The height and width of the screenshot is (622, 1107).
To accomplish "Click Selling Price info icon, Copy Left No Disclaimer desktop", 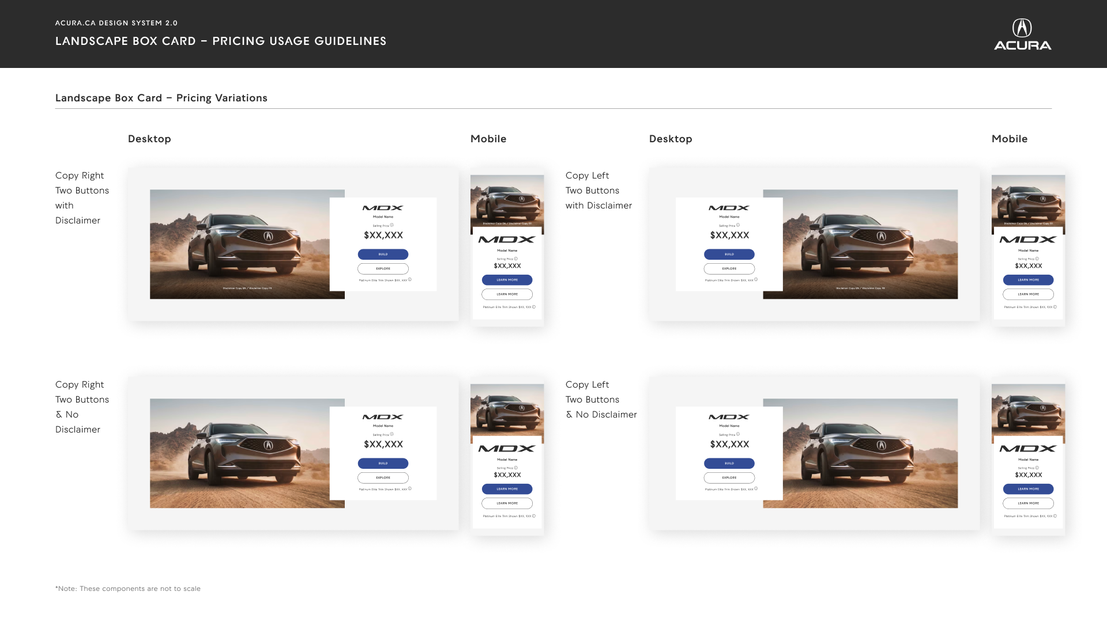I will pyautogui.click(x=738, y=434).
